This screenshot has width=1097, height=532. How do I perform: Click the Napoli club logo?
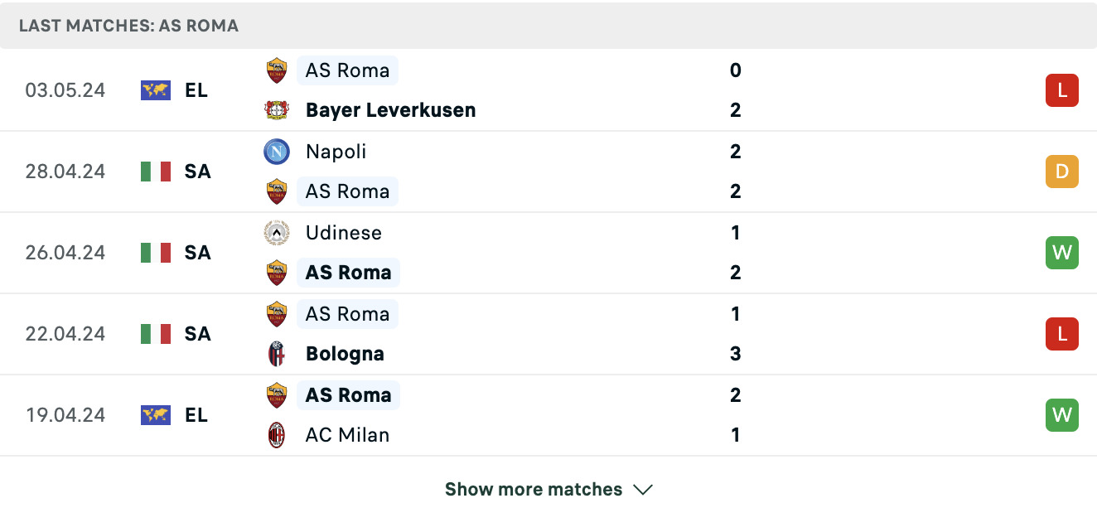[x=277, y=152]
